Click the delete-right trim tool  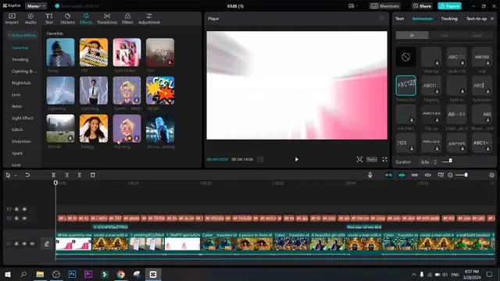(80, 175)
